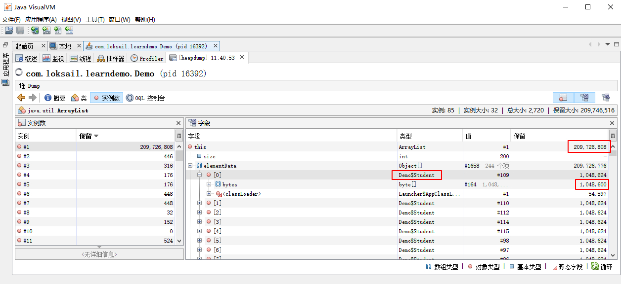Open the 概要 summary view

tap(55, 98)
